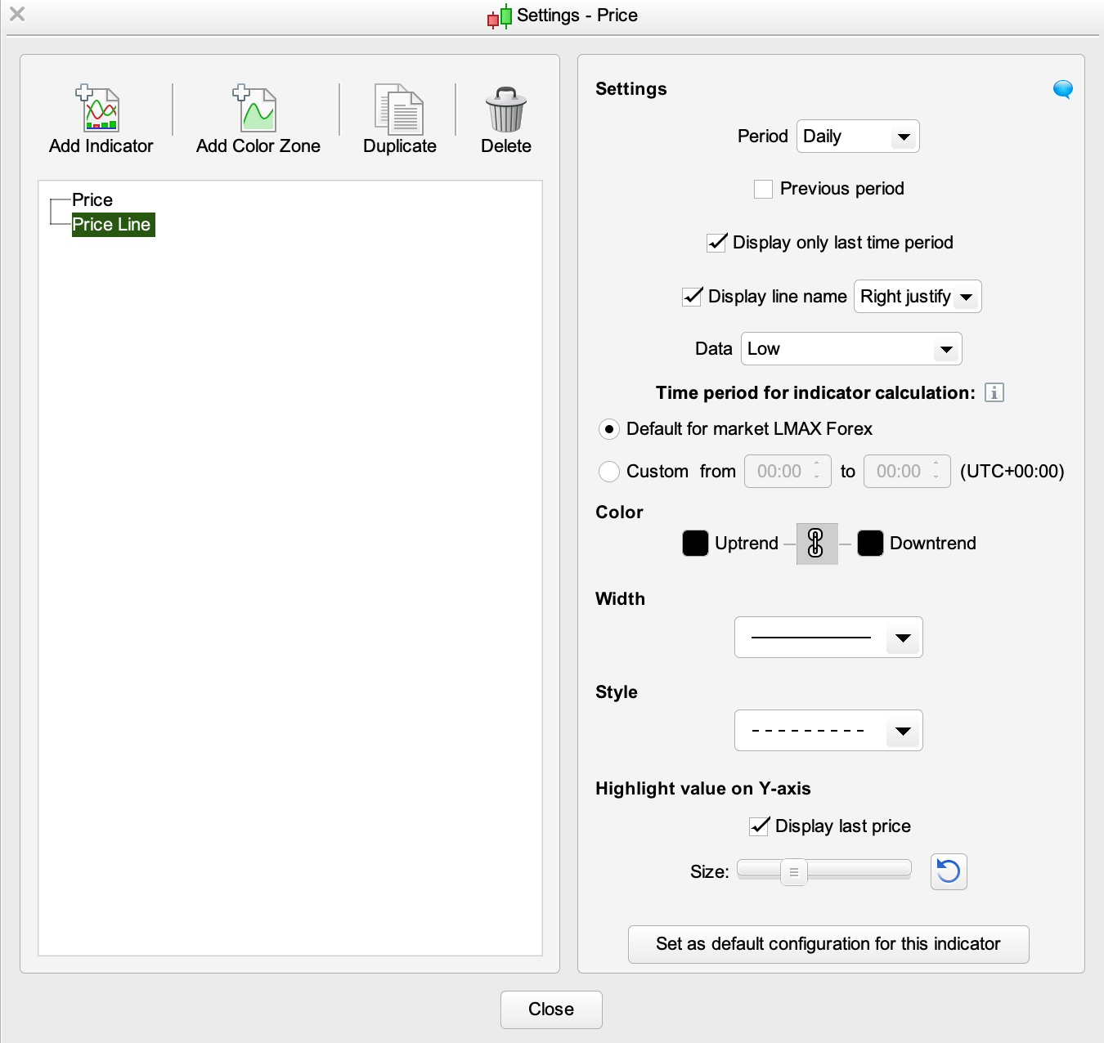Select the Custom time period radio

609,472
